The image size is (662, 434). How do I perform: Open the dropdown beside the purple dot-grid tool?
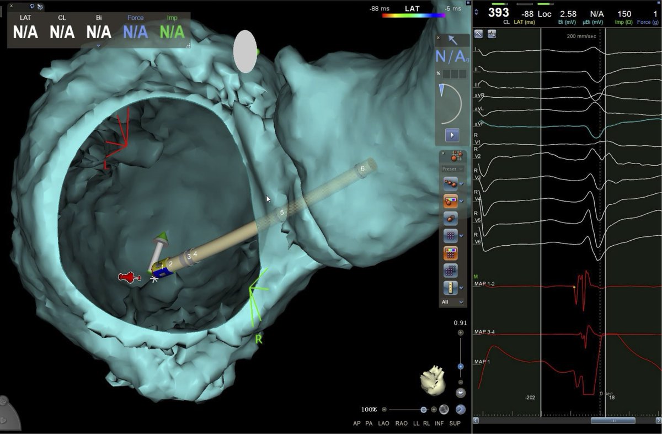pyautogui.click(x=462, y=236)
